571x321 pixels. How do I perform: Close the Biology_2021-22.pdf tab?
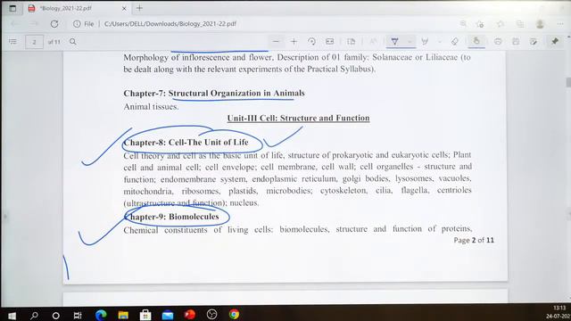click(x=124, y=8)
